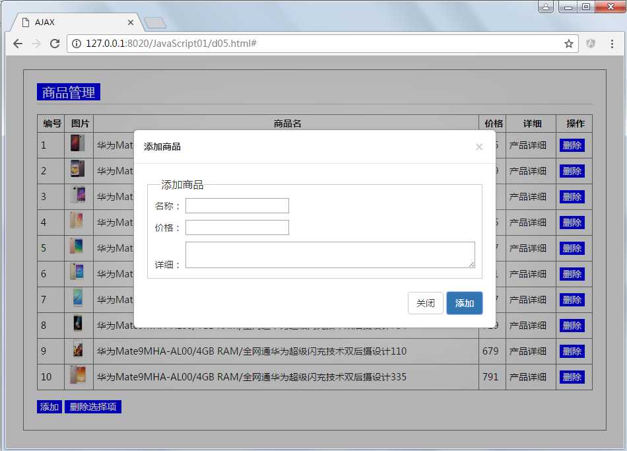This screenshot has width=627, height=451.
Task: Click product thumbnail in row 2
Action: [x=77, y=168]
